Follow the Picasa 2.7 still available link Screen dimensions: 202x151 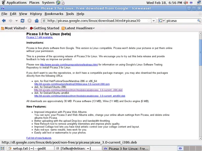click(40, 37)
